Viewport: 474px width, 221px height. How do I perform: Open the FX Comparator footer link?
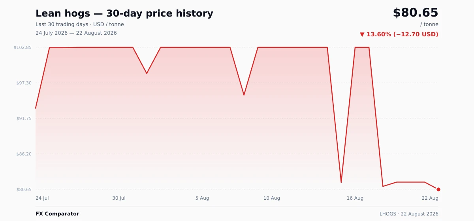click(x=57, y=214)
